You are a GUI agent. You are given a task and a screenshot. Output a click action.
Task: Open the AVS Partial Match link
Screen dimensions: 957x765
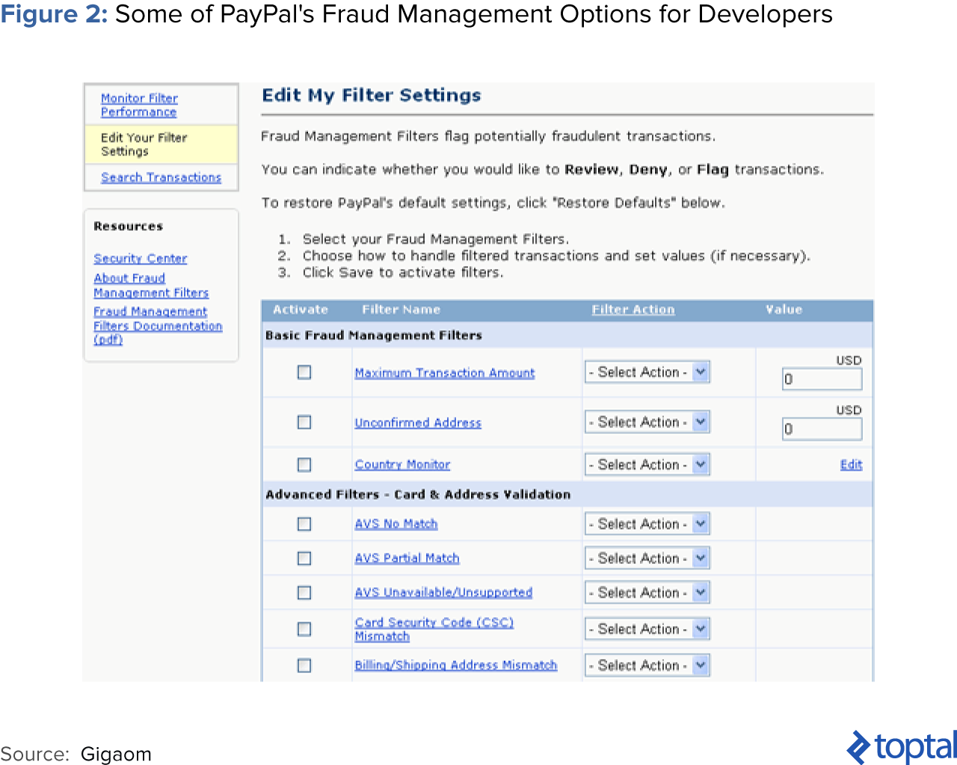pos(407,558)
